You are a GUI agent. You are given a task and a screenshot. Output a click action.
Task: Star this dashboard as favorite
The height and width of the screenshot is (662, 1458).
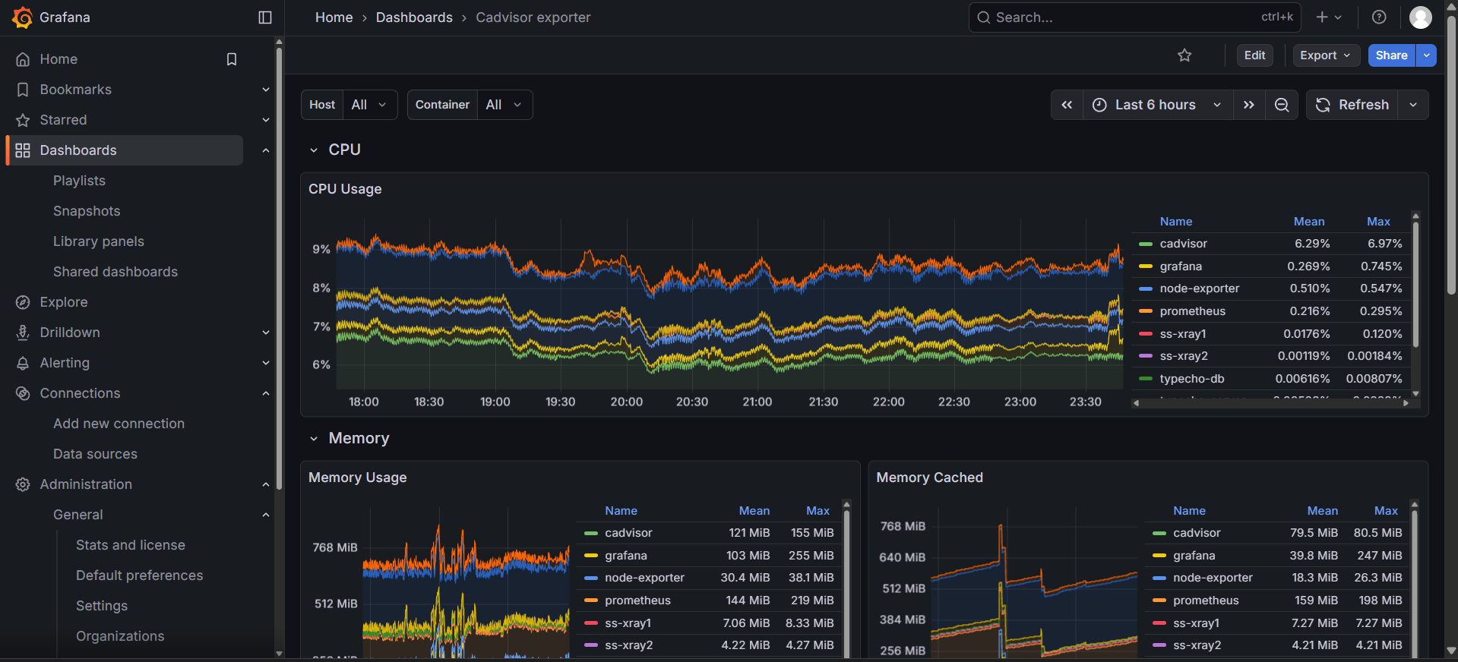pos(1184,55)
